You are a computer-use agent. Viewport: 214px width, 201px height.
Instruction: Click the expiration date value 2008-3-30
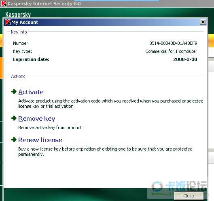(x=185, y=59)
